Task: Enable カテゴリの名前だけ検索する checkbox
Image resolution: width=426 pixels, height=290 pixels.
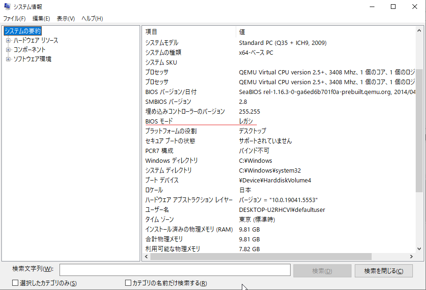Action: (128, 283)
